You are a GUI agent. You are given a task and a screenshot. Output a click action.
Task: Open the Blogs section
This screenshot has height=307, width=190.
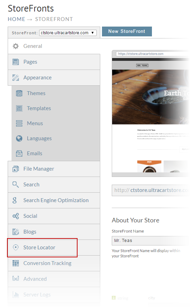coord(54,232)
